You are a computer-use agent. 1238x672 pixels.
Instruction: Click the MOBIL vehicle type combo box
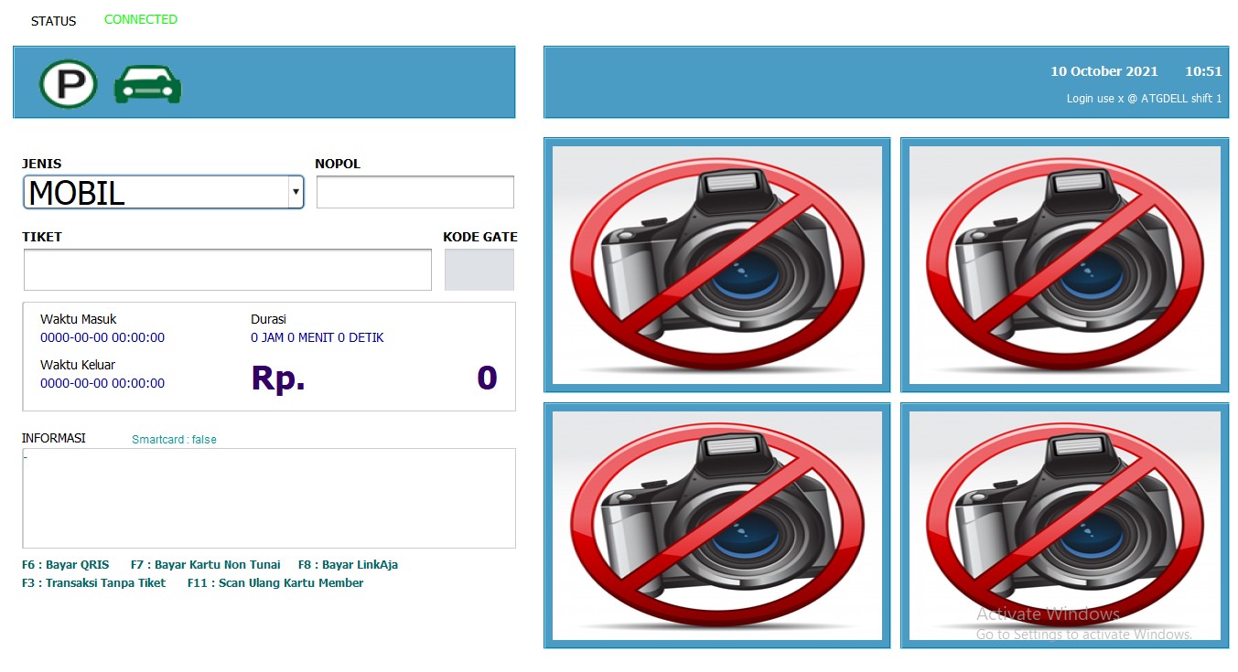[156, 193]
